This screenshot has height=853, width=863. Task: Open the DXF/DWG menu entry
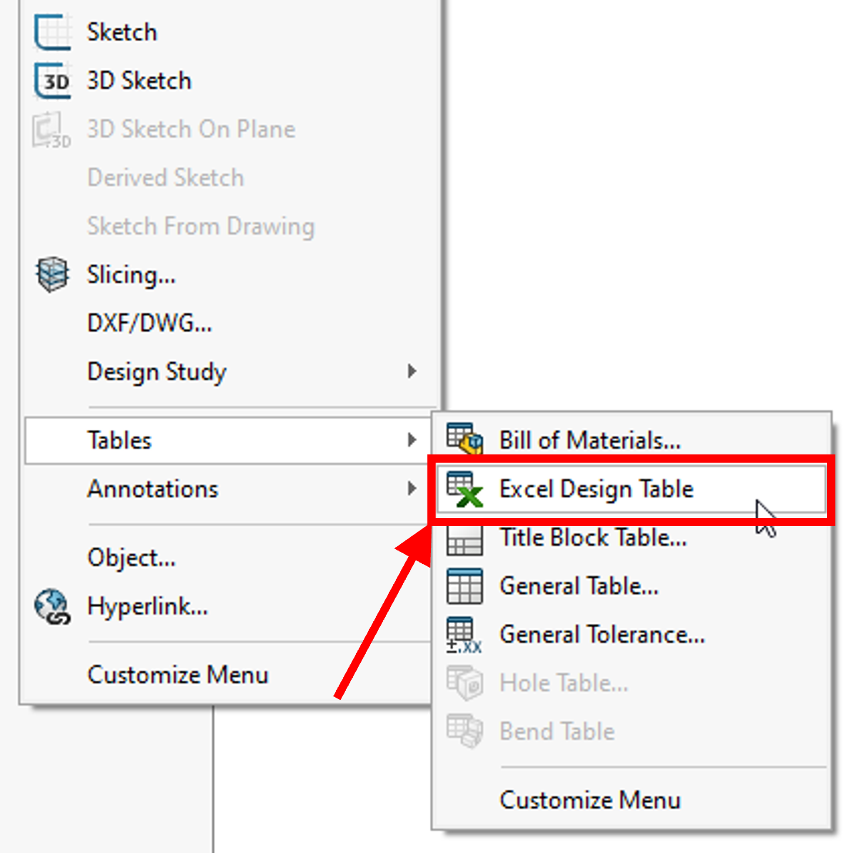pos(149,323)
